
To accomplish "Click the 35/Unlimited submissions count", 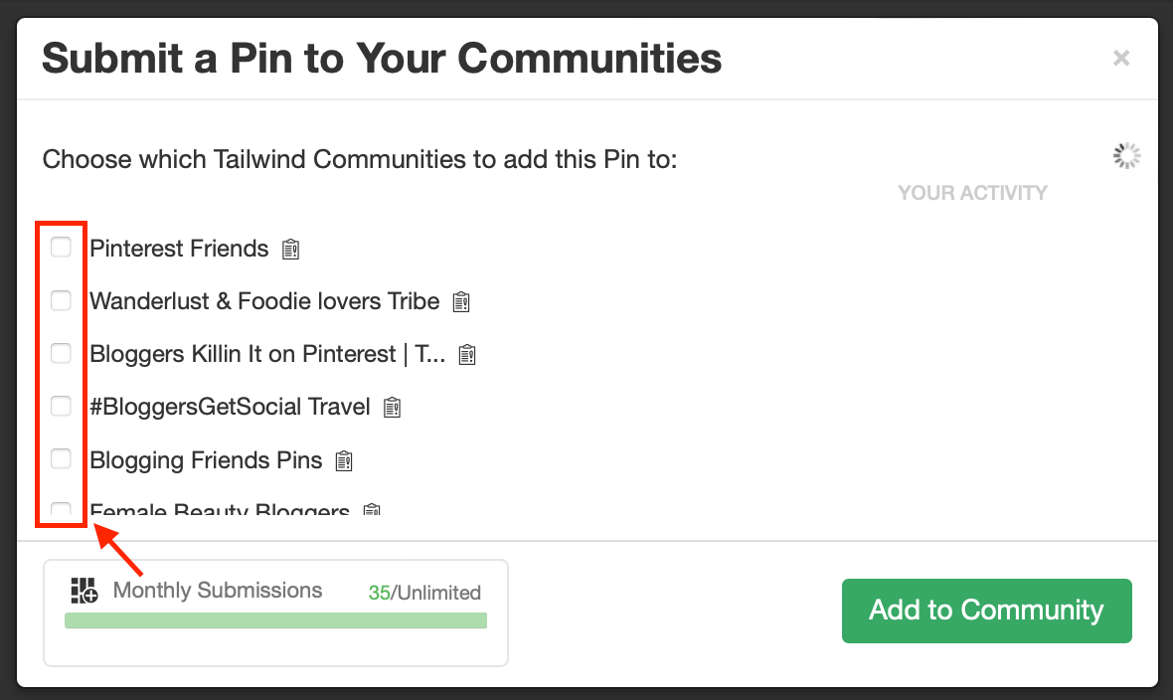I will [424, 593].
